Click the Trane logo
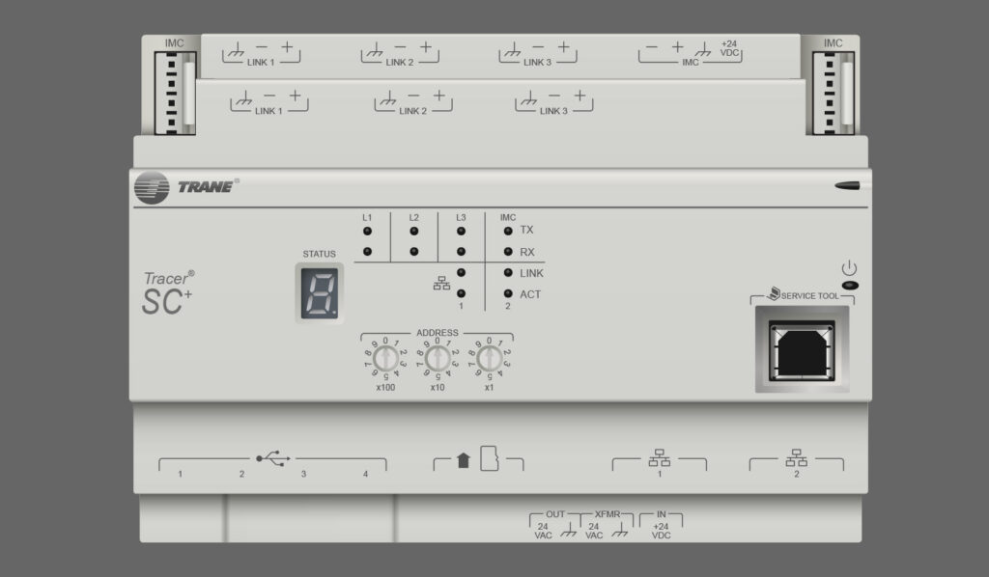 184,187
